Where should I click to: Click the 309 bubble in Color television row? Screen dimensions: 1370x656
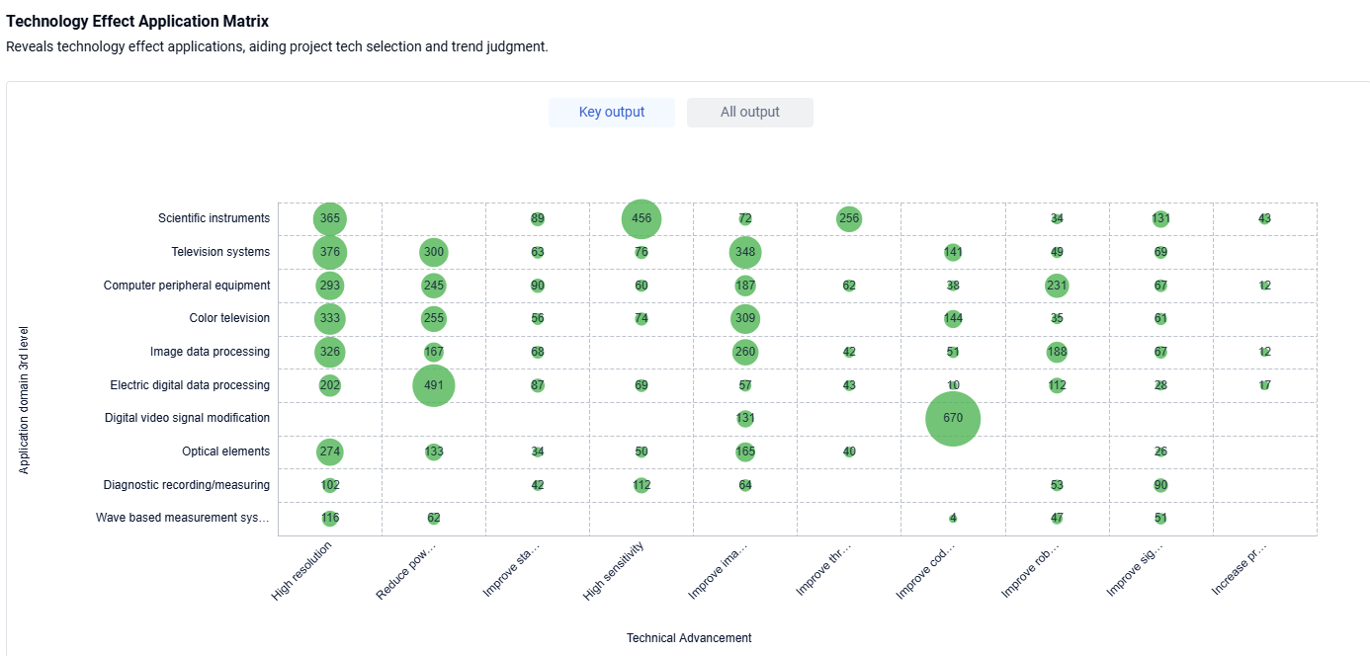click(745, 318)
